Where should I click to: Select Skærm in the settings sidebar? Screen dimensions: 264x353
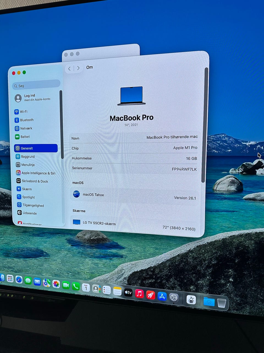point(24,189)
